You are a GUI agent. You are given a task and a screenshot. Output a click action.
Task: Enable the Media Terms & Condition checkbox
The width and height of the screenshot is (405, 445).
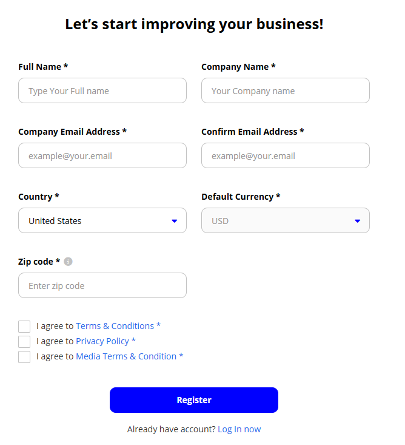click(24, 357)
